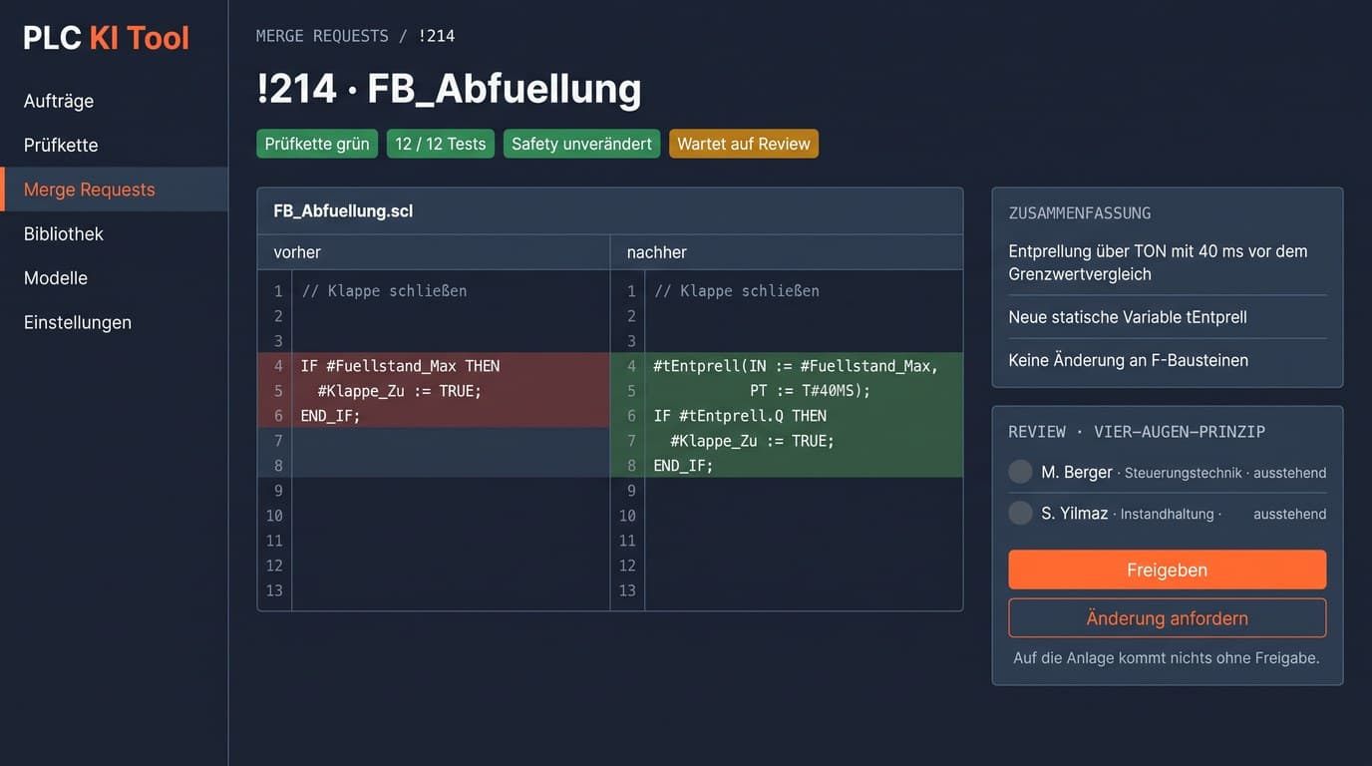Click the Prüfkette grün badge
This screenshot has height=766, width=1372.
(317, 144)
